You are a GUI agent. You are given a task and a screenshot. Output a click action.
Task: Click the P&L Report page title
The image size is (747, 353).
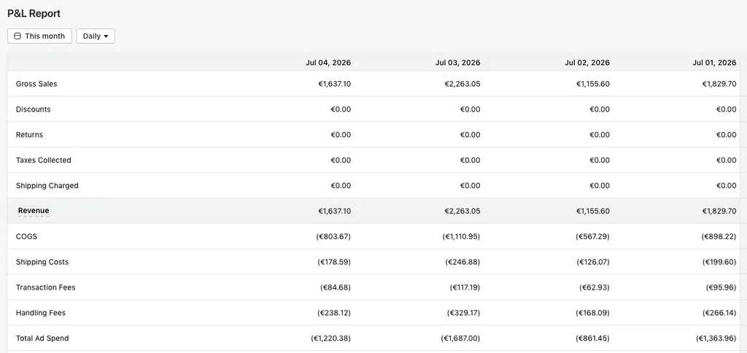34,13
